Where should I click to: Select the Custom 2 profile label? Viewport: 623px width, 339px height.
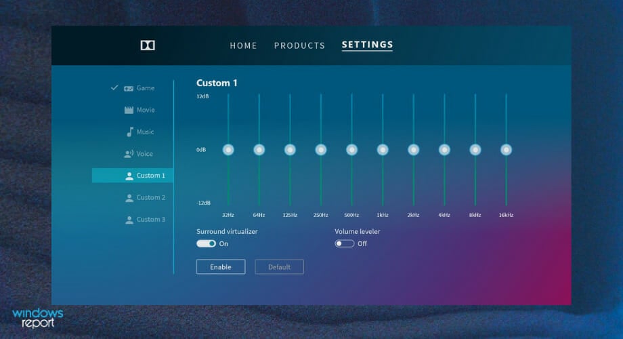coord(151,197)
